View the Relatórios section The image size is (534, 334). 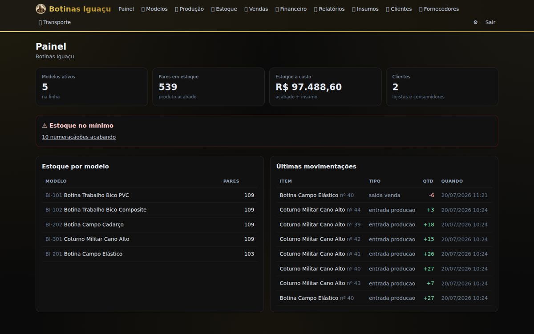pyautogui.click(x=329, y=9)
